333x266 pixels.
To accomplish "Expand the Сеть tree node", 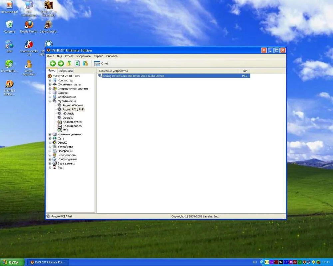I will click(50, 139).
